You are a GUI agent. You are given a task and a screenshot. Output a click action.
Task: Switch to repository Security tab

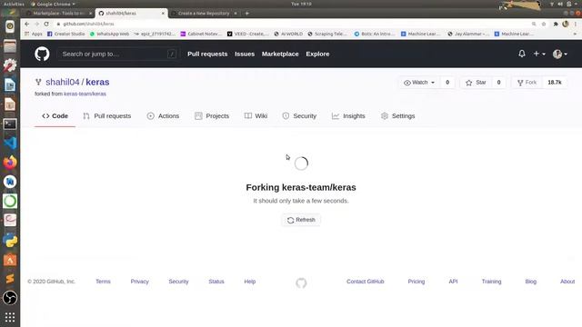click(x=299, y=116)
